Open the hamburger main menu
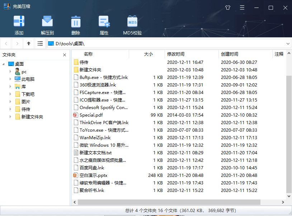This screenshot has height=216, width=292. click(242, 8)
